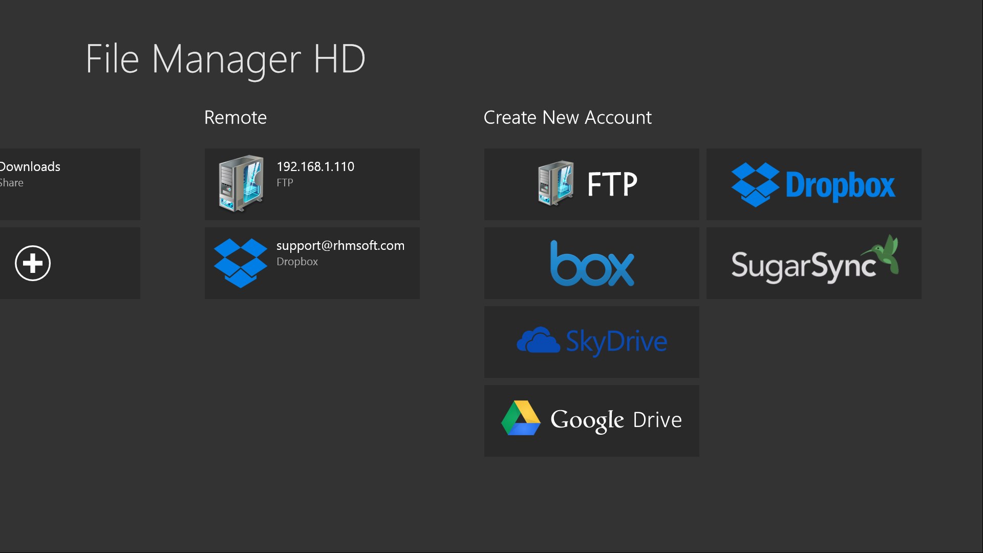The image size is (983, 553).
Task: Open the SkyDrive account creation tile
Action: 592,342
